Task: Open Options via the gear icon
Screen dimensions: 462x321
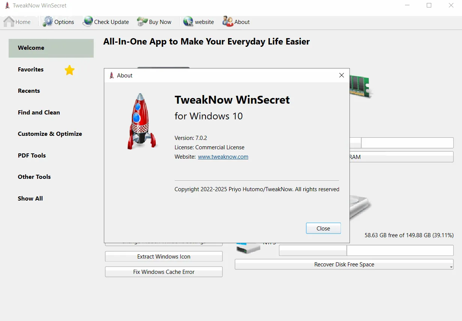Action: point(48,22)
